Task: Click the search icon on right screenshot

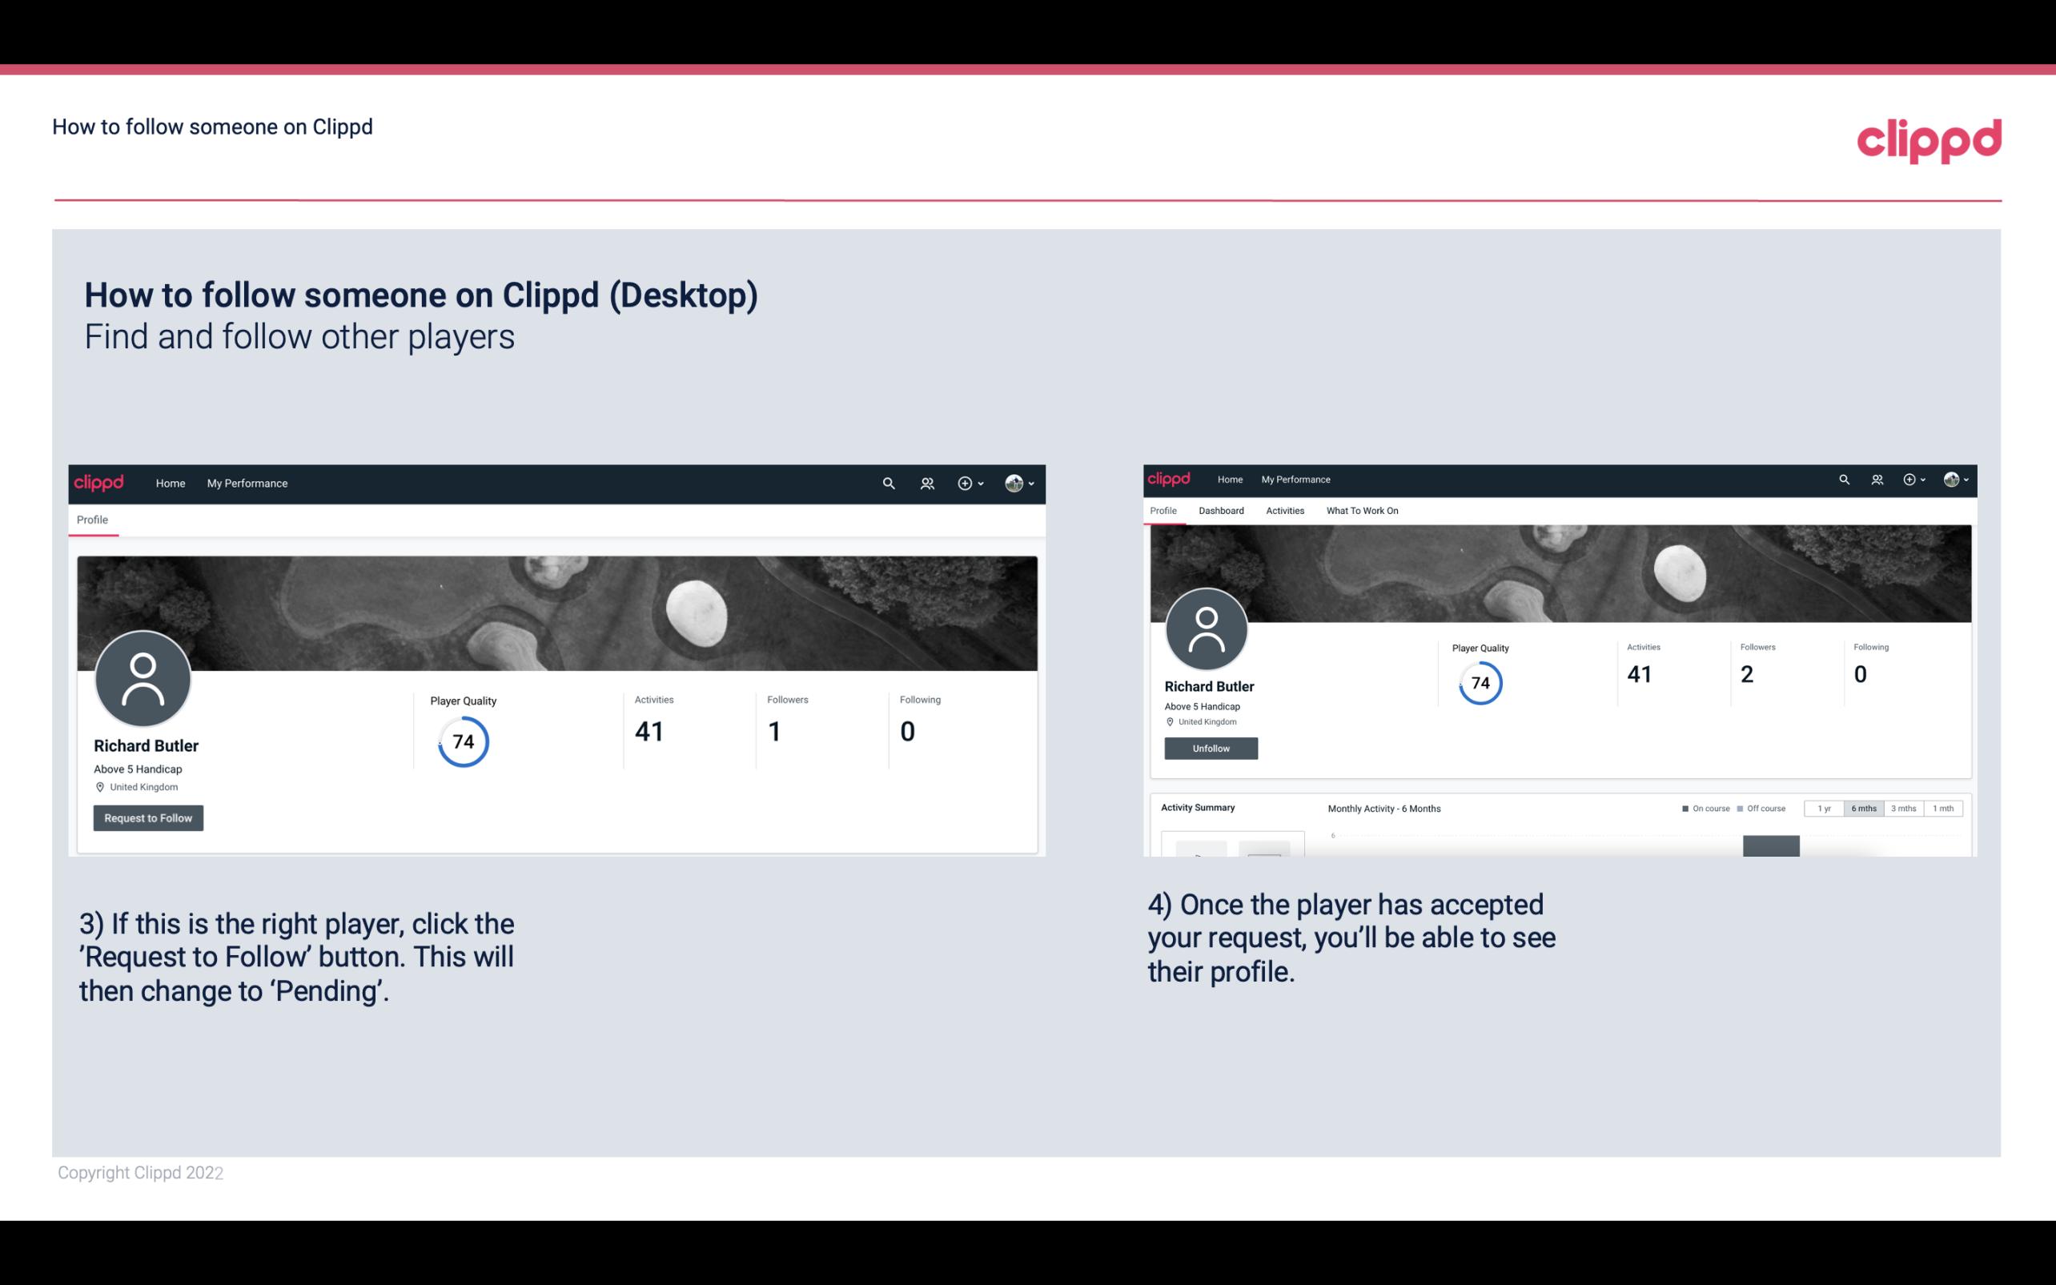Action: [x=1843, y=478]
